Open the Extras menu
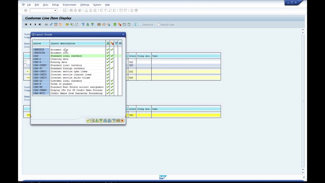Screen dimensions: 325x183 click(55, 5)
